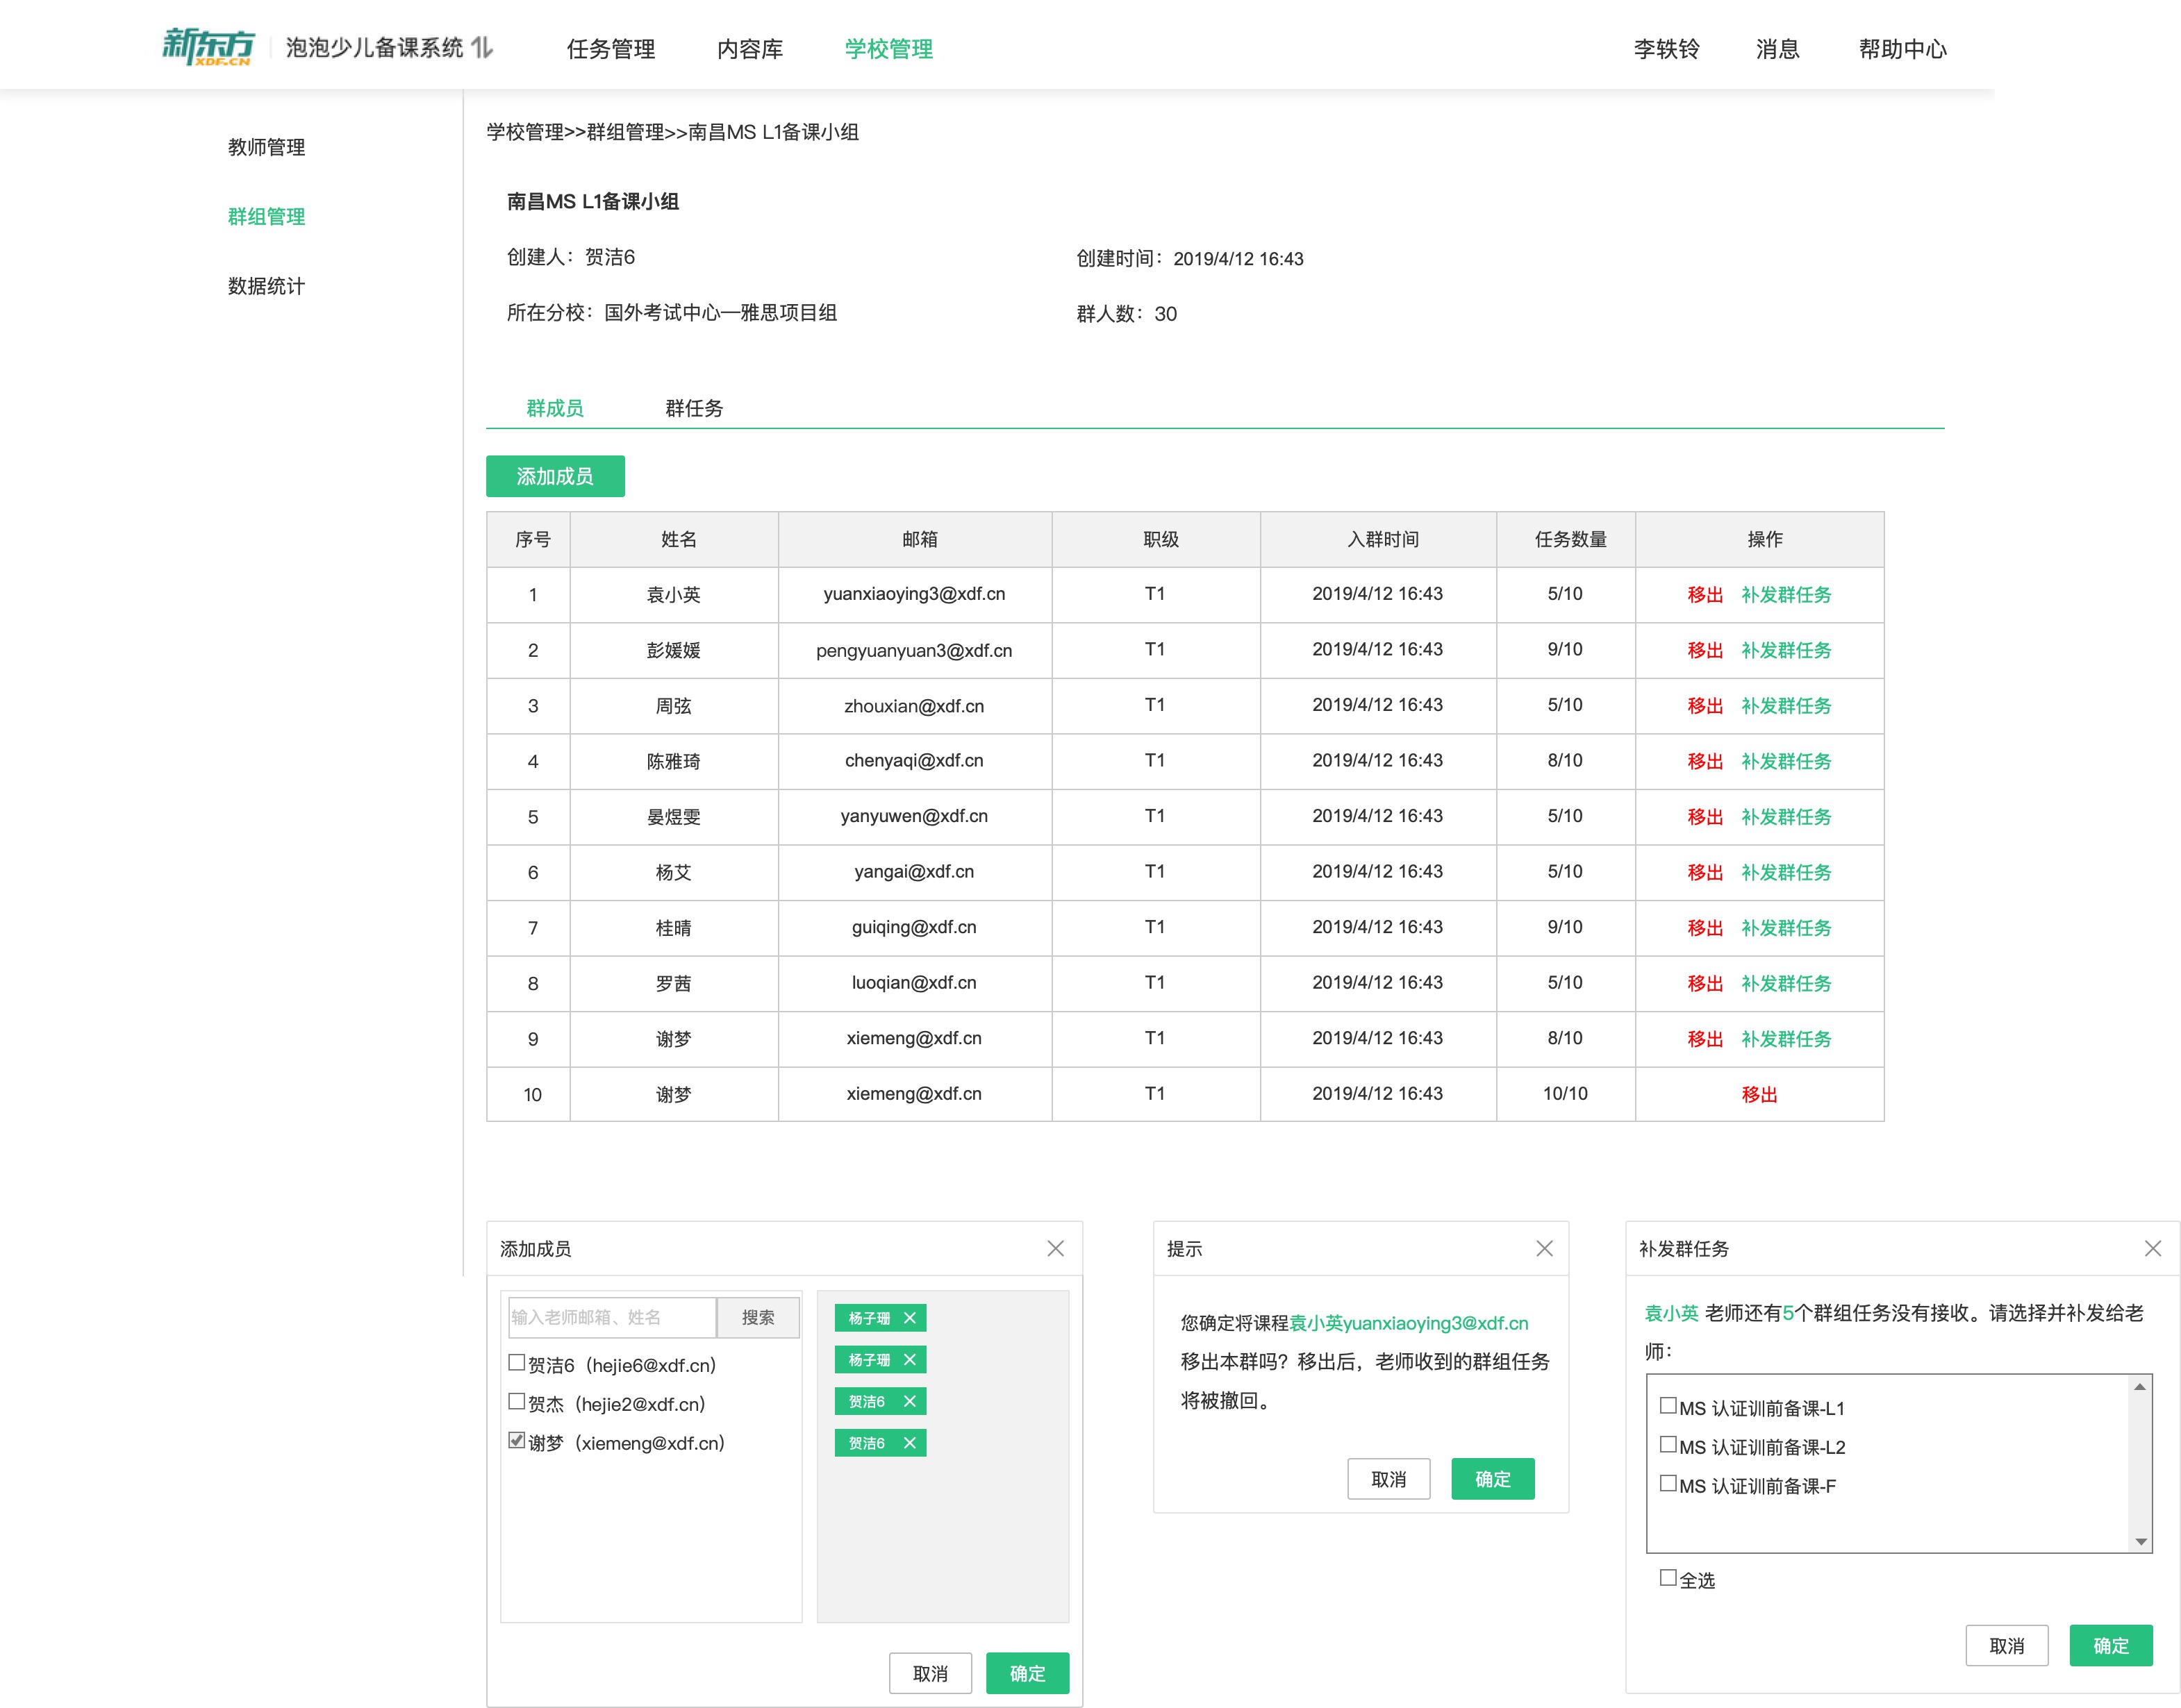Uncheck the 谢梦 (xiemeng@xdf.cn) checkbox

516,1440
